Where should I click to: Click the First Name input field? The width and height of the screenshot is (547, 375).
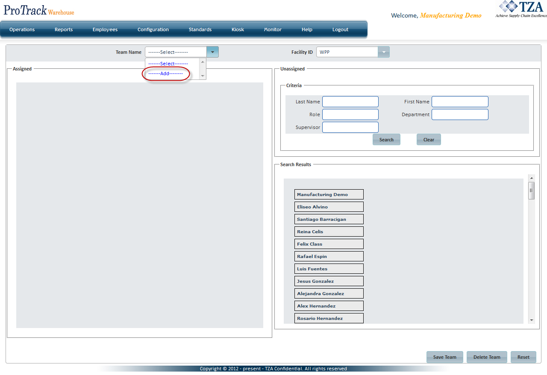tap(460, 102)
